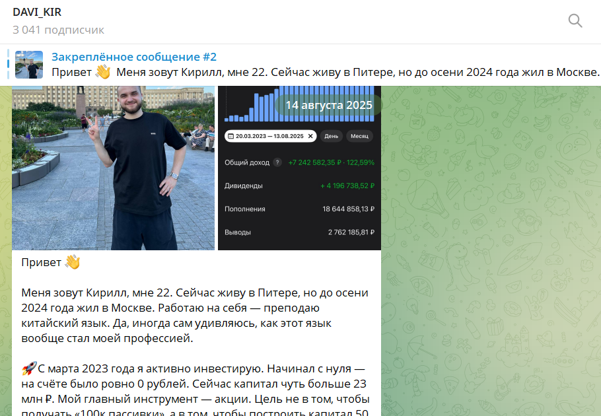This screenshot has width=601, height=416.
Task: Open the DAVI_KIR channel title
Action: (37, 13)
